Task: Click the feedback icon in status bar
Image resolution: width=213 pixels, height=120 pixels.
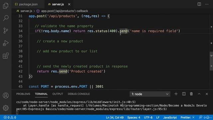Action: [x=200, y=117]
